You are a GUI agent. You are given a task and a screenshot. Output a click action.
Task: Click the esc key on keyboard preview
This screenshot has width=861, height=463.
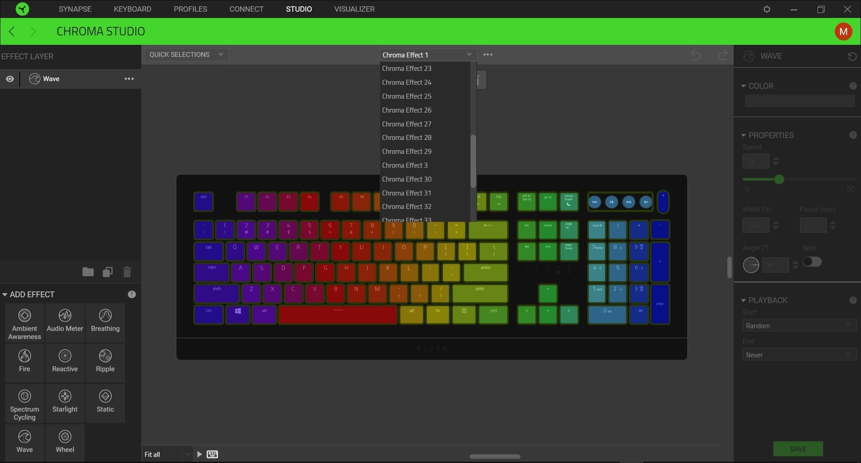204,202
